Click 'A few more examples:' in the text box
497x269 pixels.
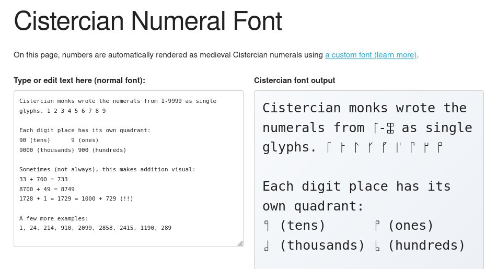click(54, 218)
